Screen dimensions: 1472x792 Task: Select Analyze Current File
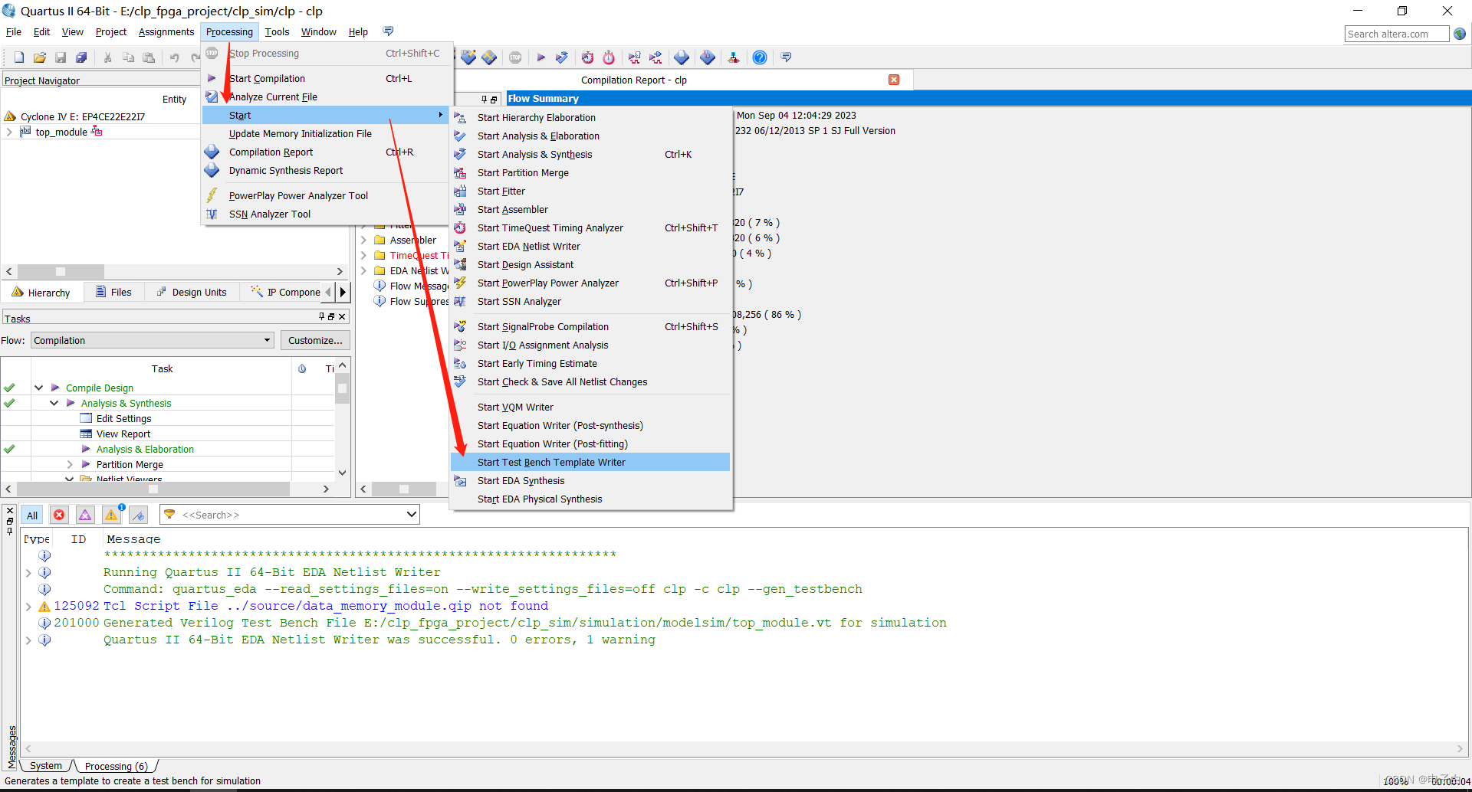coord(327,97)
